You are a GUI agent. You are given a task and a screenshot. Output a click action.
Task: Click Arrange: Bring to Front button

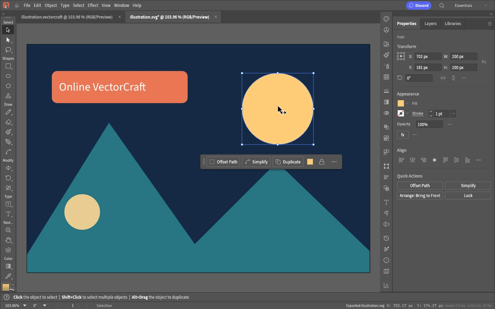[420, 196]
